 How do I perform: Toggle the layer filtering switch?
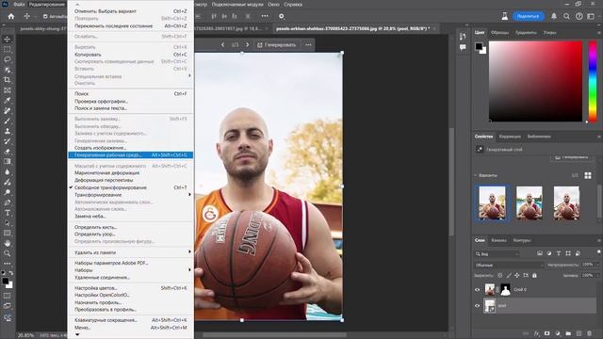coord(598,252)
